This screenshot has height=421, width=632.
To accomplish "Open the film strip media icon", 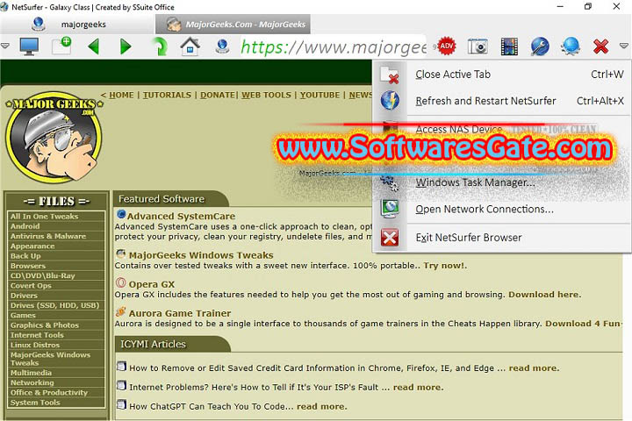I will [509, 46].
